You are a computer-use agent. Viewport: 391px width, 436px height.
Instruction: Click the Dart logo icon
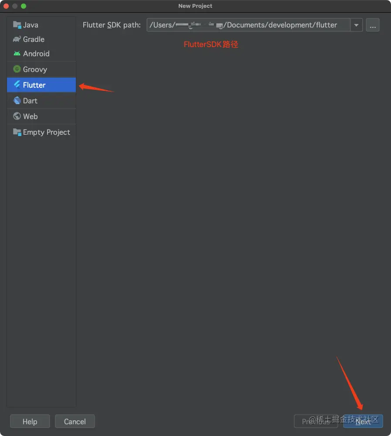(x=17, y=101)
